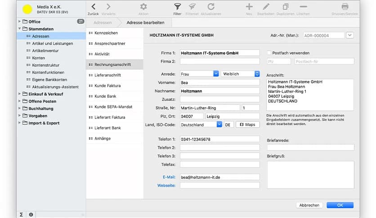
Task: Click the Duplizieren icon
Action: tap(285, 6)
